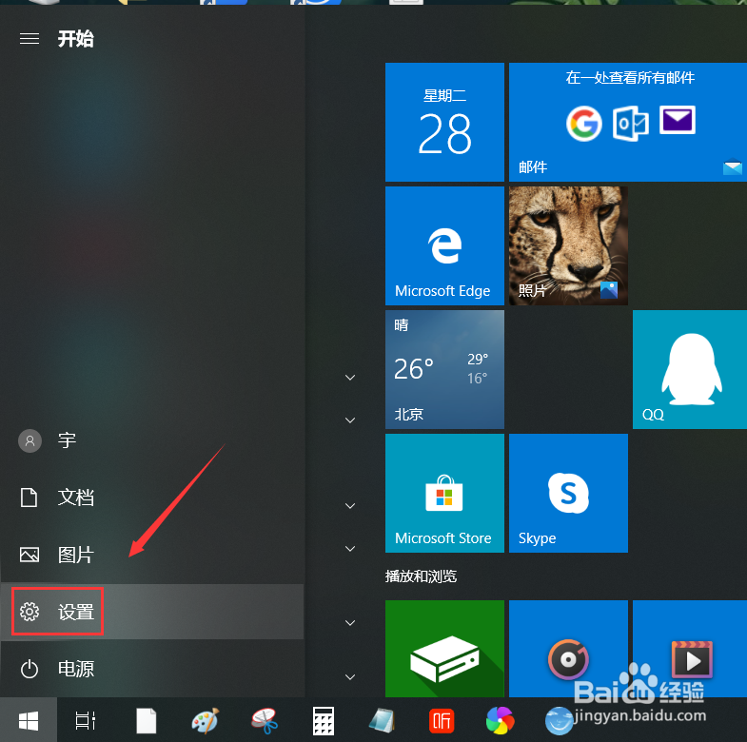Click the Windows Start button on taskbar
747x742 pixels.
pos(29,720)
